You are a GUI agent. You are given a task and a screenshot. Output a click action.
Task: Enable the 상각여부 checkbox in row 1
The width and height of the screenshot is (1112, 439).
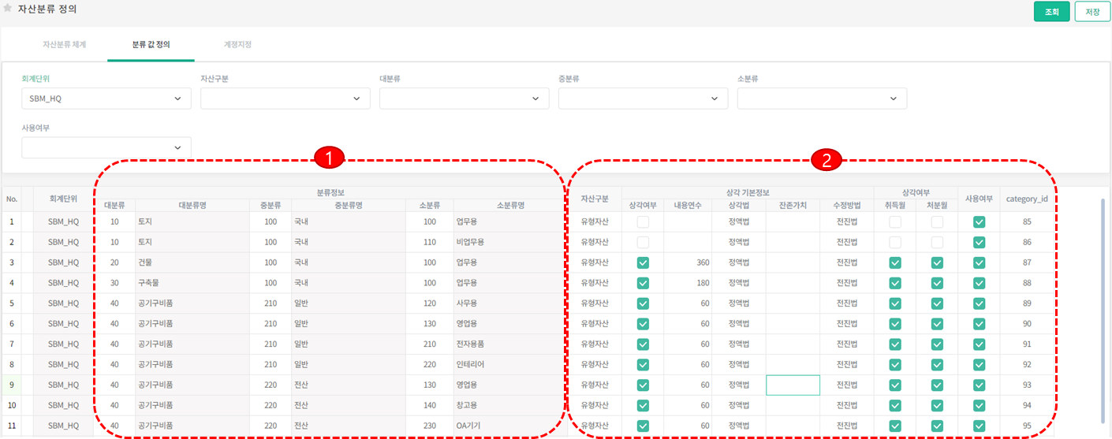pos(643,222)
